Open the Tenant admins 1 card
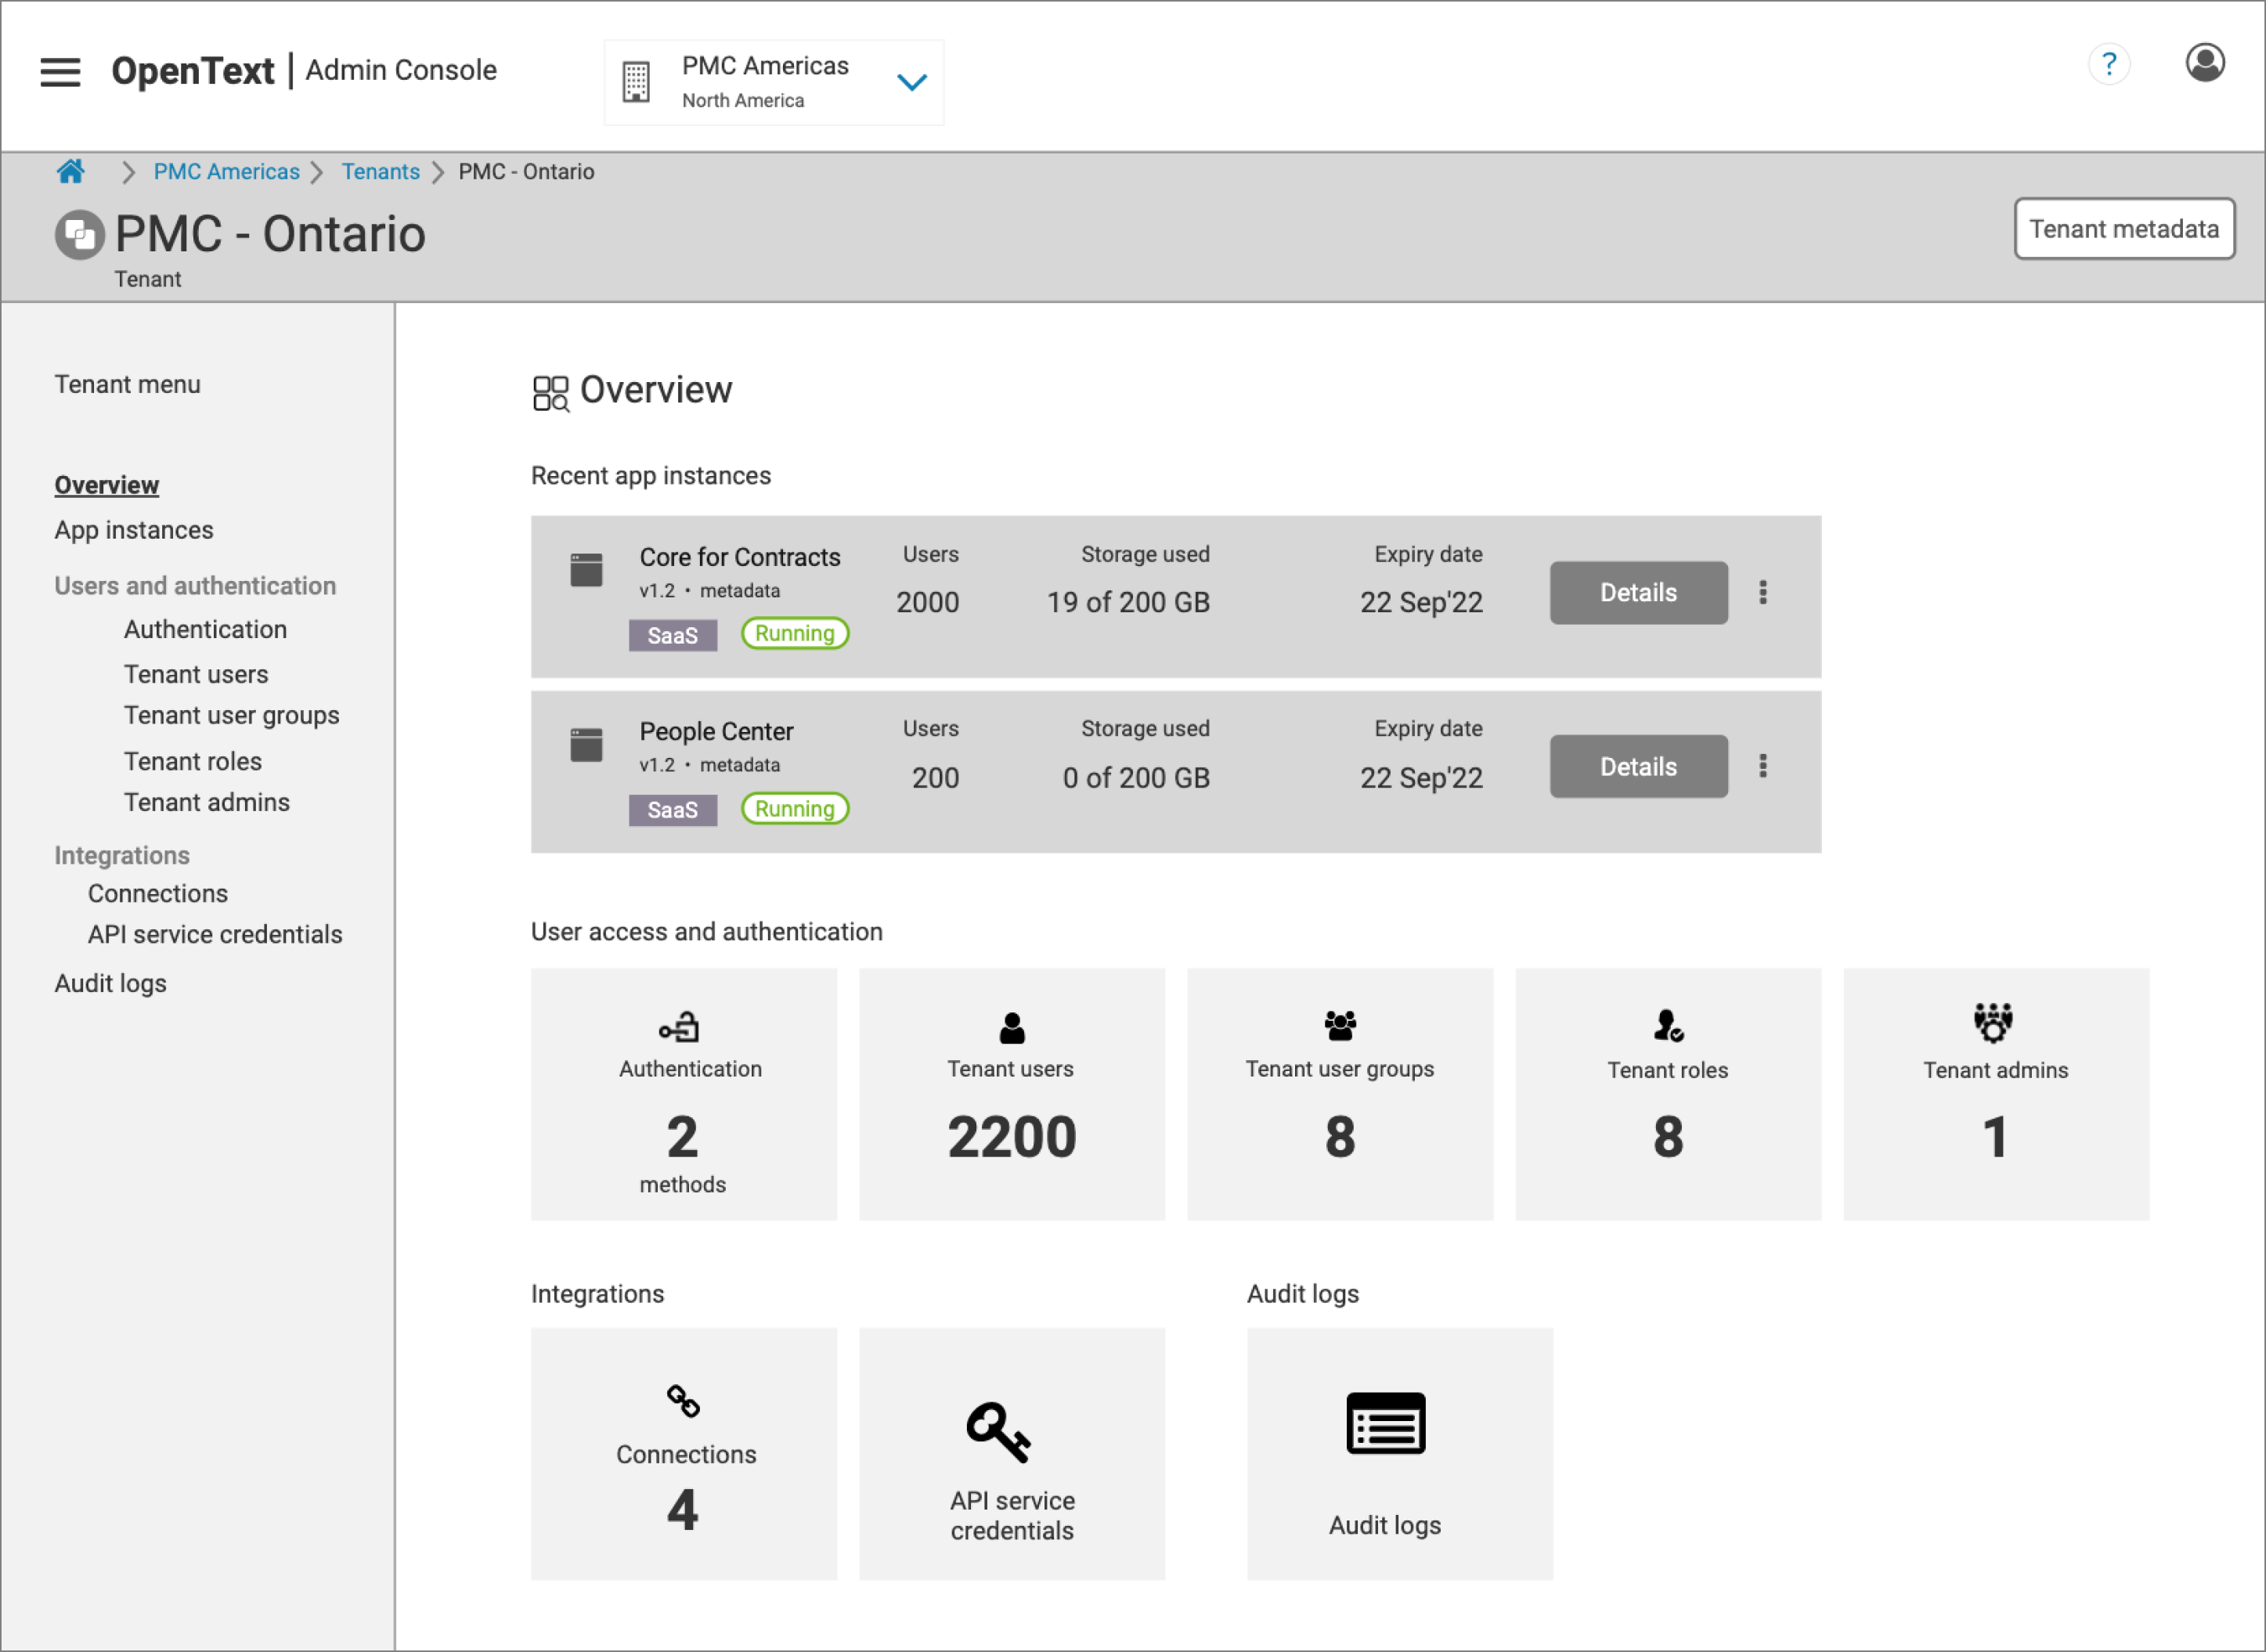 click(1996, 1094)
